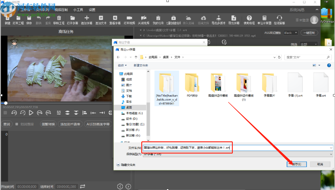The height and width of the screenshot is (190, 335).
Task: Open the ASS样式模板 Black dropdown
Action: [291, 33]
